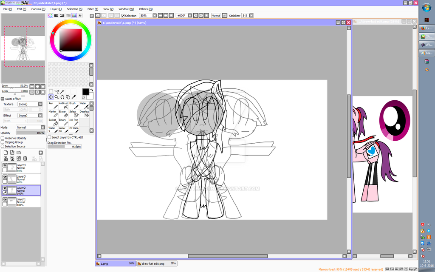This screenshot has height=272, width=435.
Task: Activate the Eyedropper color picker tool
Action: tap(74, 97)
